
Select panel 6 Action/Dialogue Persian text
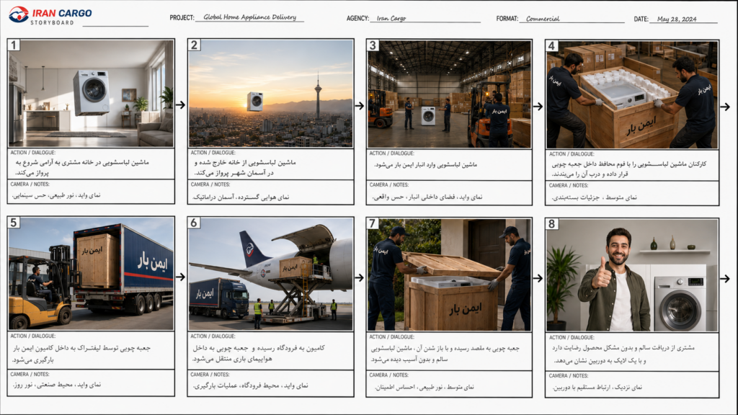tap(259, 353)
